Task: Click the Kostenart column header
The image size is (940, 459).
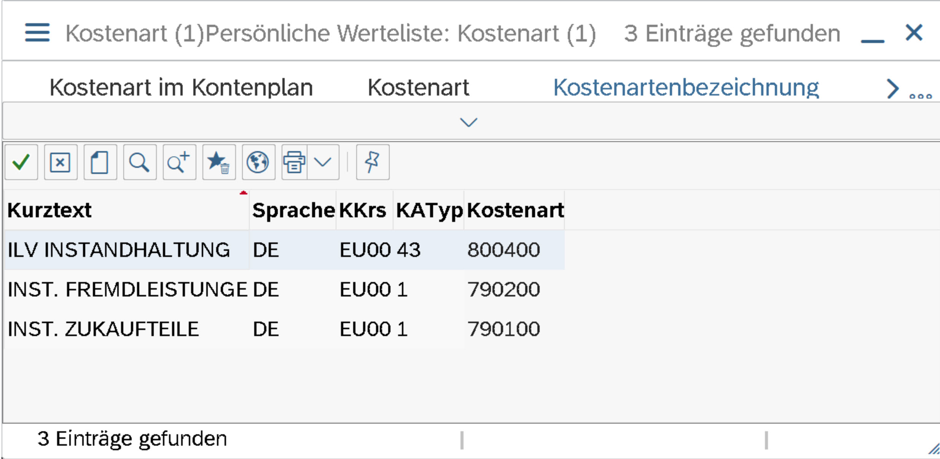Action: point(516,210)
